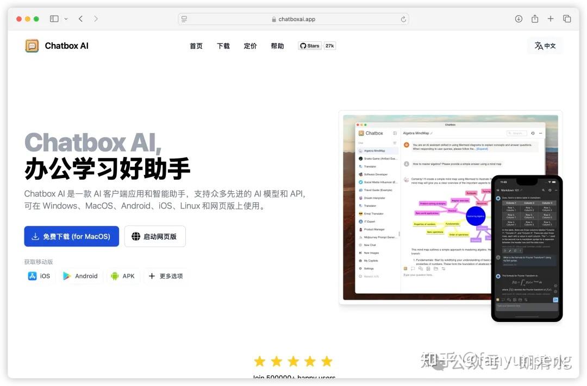Open a new browser tab with the plus icon
Image resolution: width=587 pixels, height=386 pixels.
pos(551,18)
